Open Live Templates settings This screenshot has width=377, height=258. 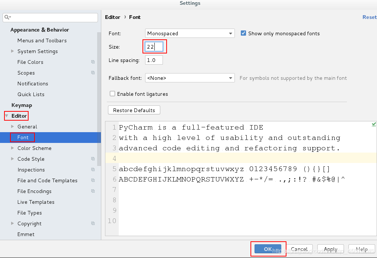click(36, 202)
